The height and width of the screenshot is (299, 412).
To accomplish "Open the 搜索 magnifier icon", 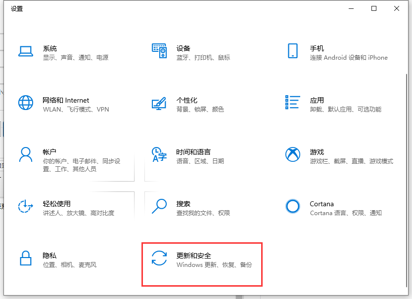I will [x=159, y=206].
